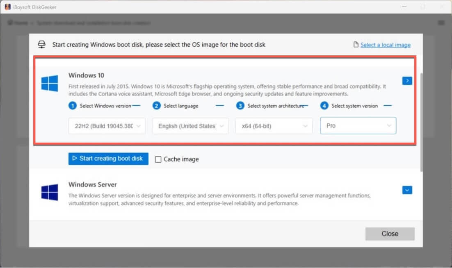The height and width of the screenshot is (268, 452).
Task: Click the iBoysoft DiskGeeker app icon
Action: click(8, 7)
